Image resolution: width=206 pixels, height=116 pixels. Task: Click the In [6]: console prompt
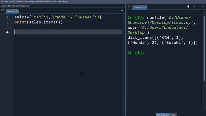[136, 53]
